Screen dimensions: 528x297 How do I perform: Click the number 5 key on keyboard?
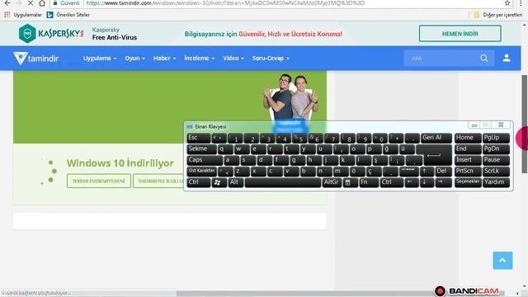click(x=299, y=138)
